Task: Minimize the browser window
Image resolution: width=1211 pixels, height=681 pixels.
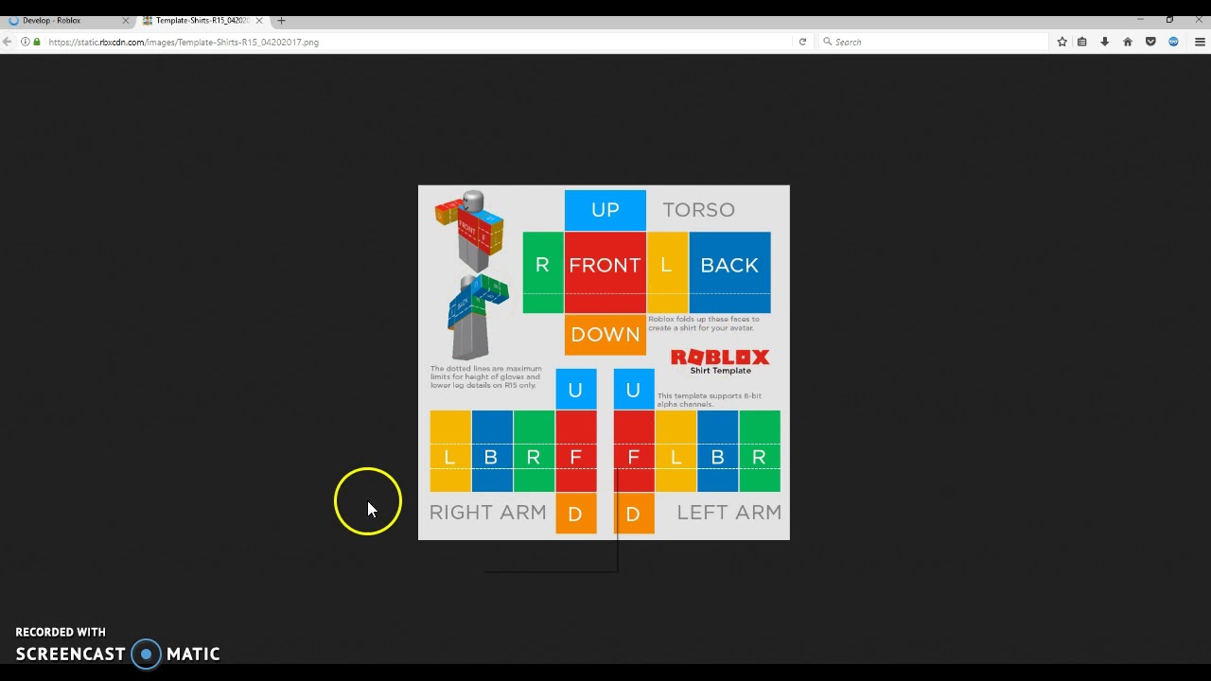Action: click(1140, 20)
